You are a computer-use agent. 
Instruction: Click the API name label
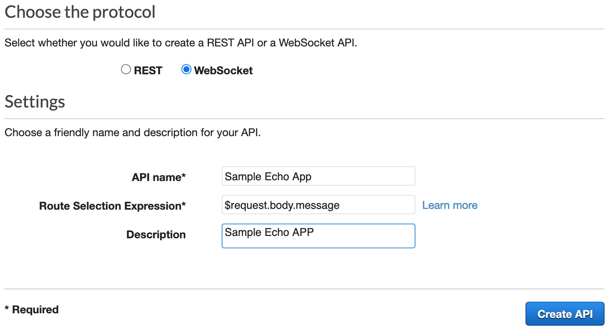click(158, 177)
